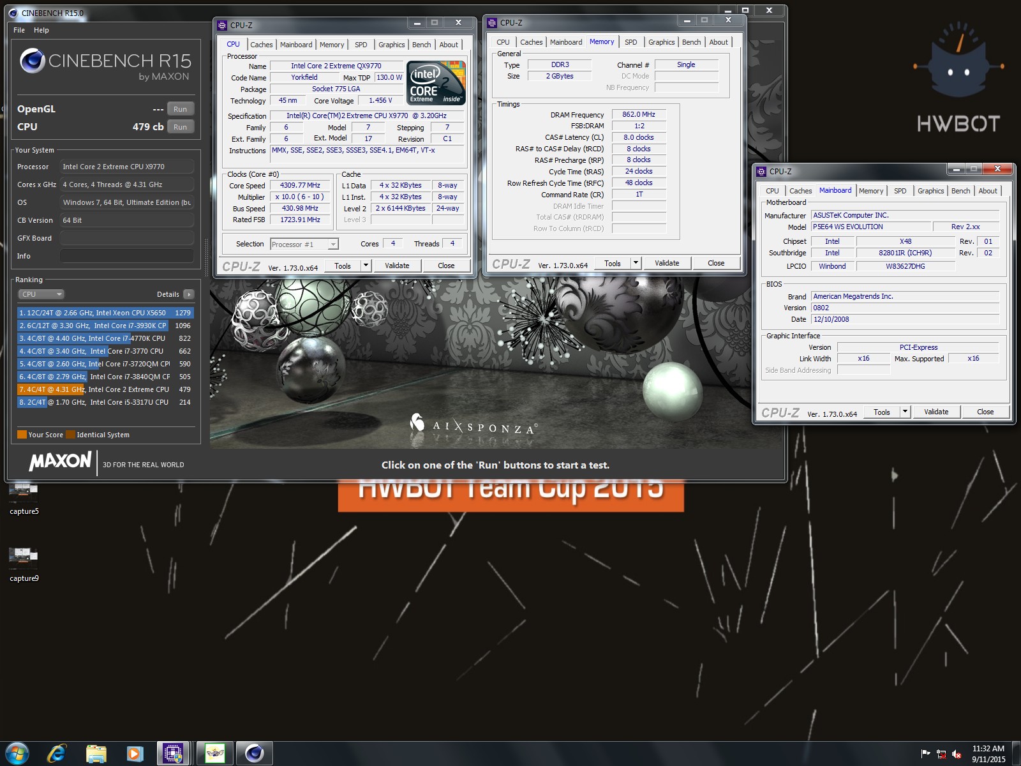Click the CPU-Z Mainboard window title icon

click(761, 172)
